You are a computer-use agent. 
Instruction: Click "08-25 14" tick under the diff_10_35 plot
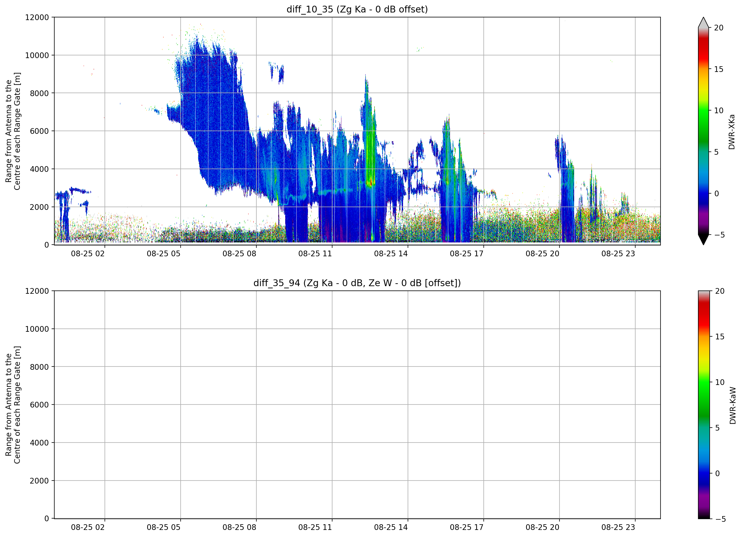tap(391, 254)
